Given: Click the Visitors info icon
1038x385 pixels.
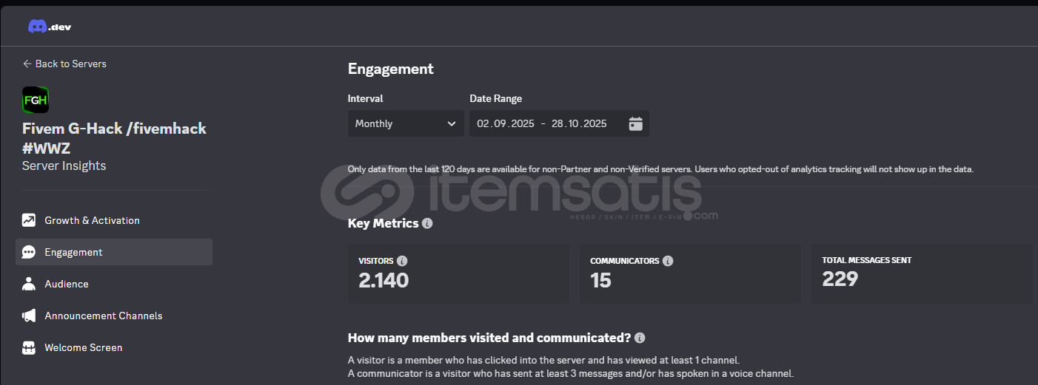Looking at the screenshot, I should (x=402, y=261).
